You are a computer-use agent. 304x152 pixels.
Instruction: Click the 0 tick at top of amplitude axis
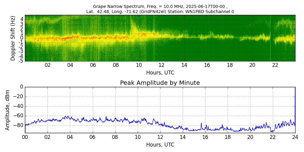pos(21,87)
